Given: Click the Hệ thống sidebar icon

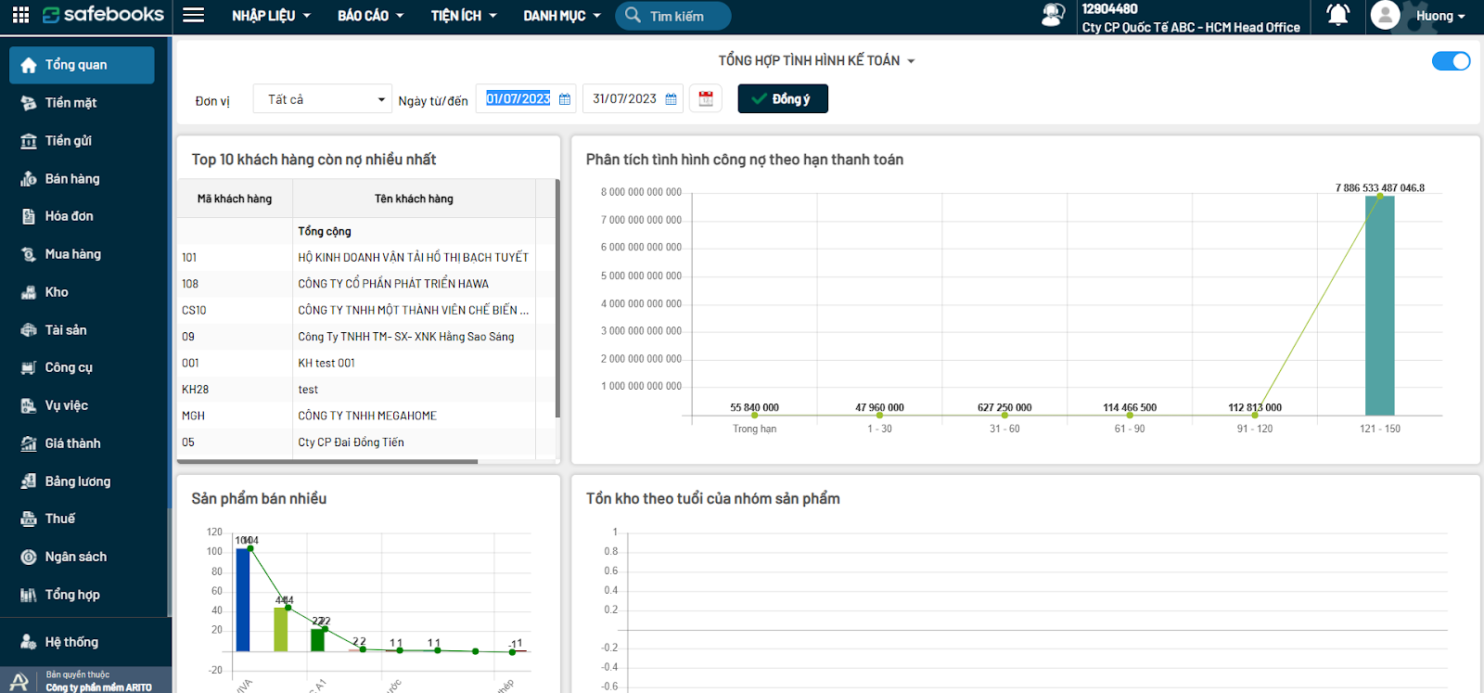Looking at the screenshot, I should [29, 642].
